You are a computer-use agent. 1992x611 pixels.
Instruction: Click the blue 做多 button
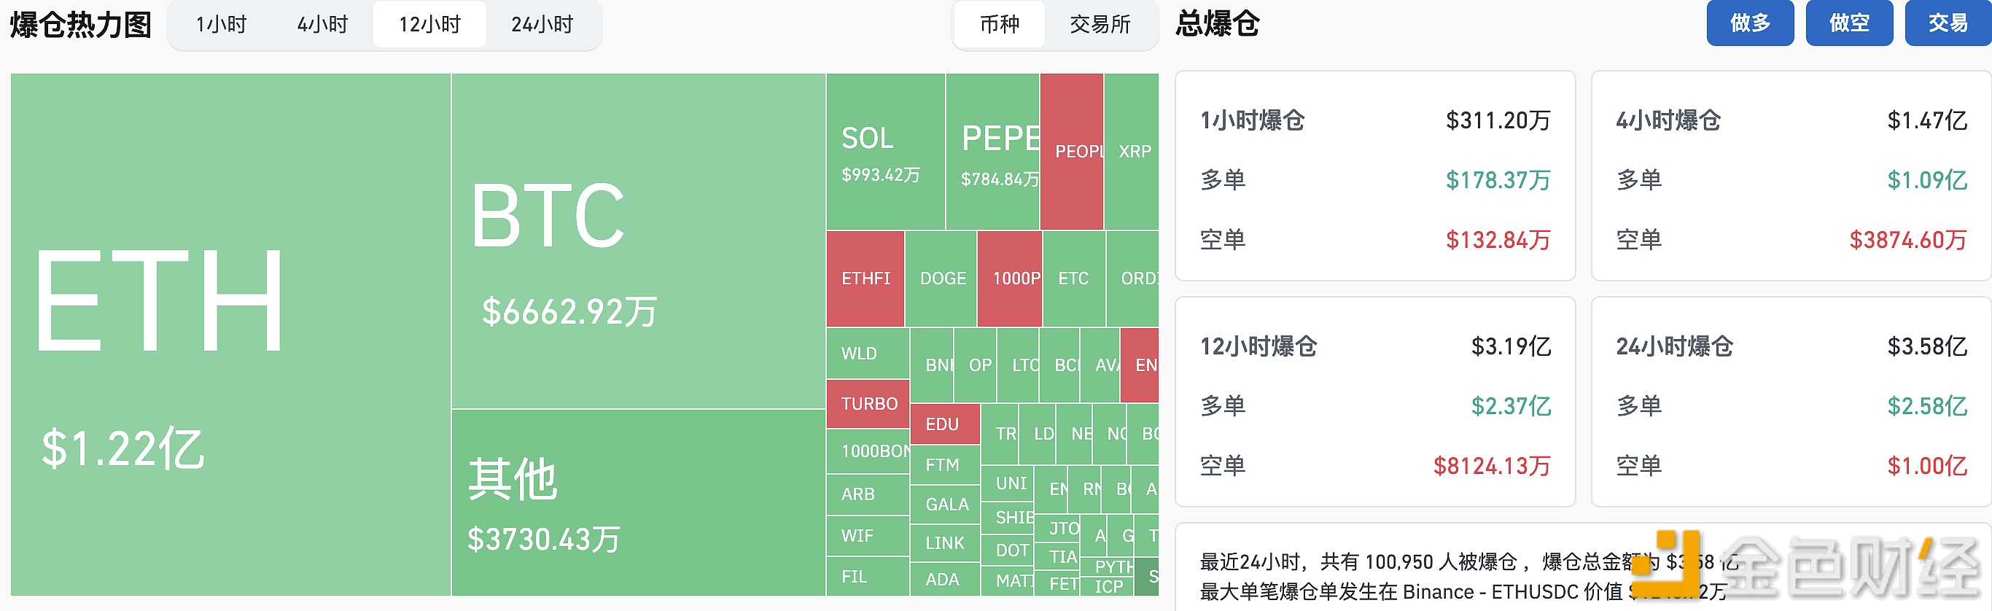[1750, 23]
